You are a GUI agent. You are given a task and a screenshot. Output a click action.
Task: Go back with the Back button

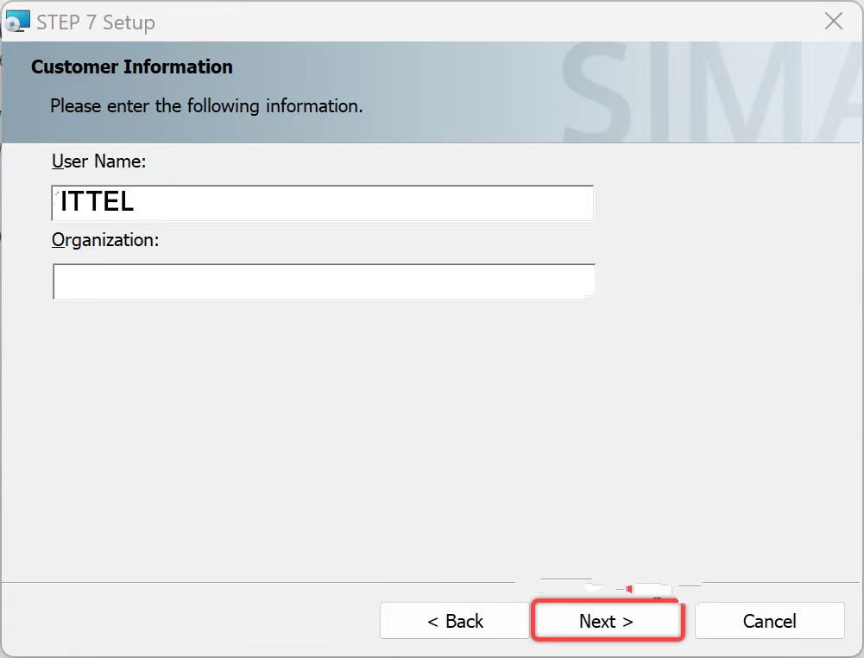(x=455, y=621)
